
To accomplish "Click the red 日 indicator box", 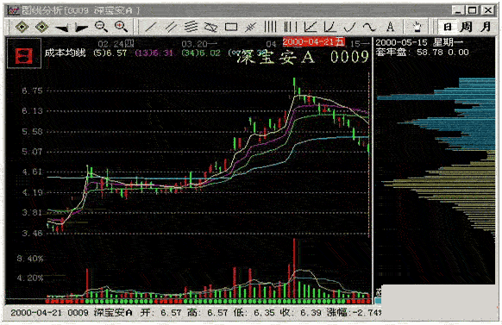I will pyautogui.click(x=24, y=53).
